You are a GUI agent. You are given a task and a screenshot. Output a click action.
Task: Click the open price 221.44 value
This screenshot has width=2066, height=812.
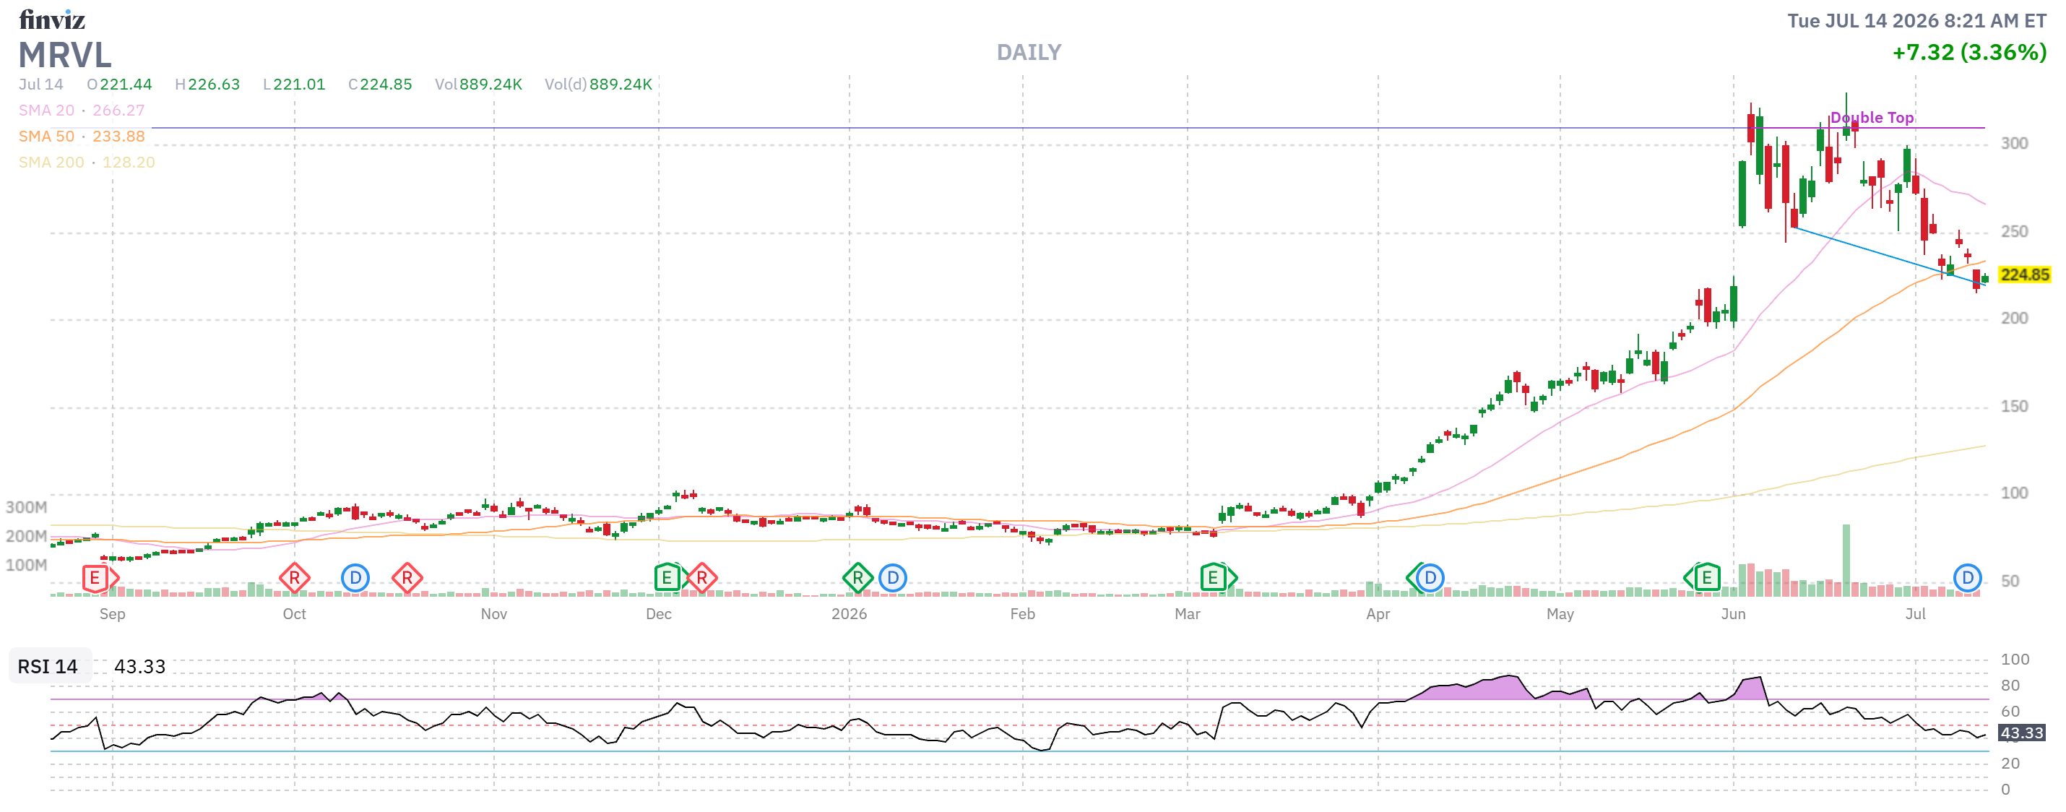click(x=126, y=85)
